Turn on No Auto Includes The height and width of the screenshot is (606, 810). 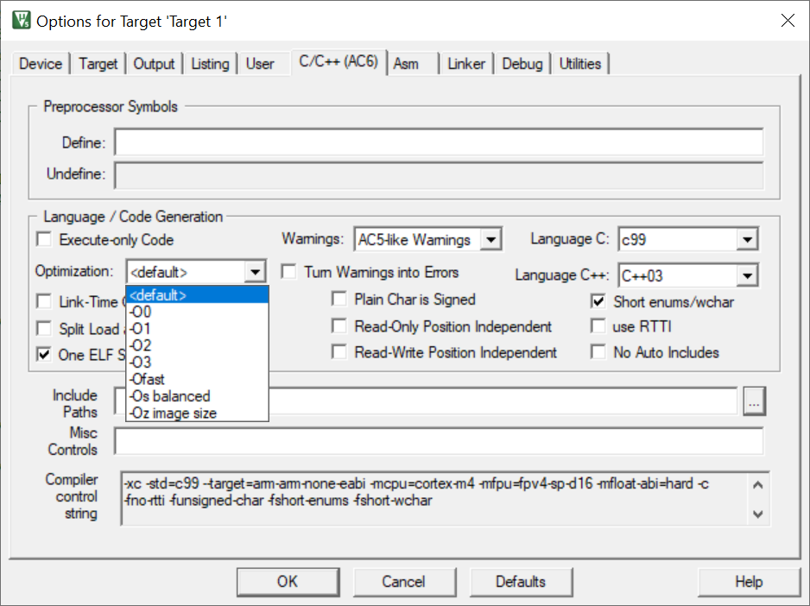[x=598, y=352]
